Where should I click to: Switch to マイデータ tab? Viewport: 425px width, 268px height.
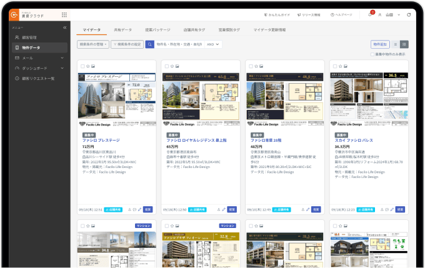92,30
